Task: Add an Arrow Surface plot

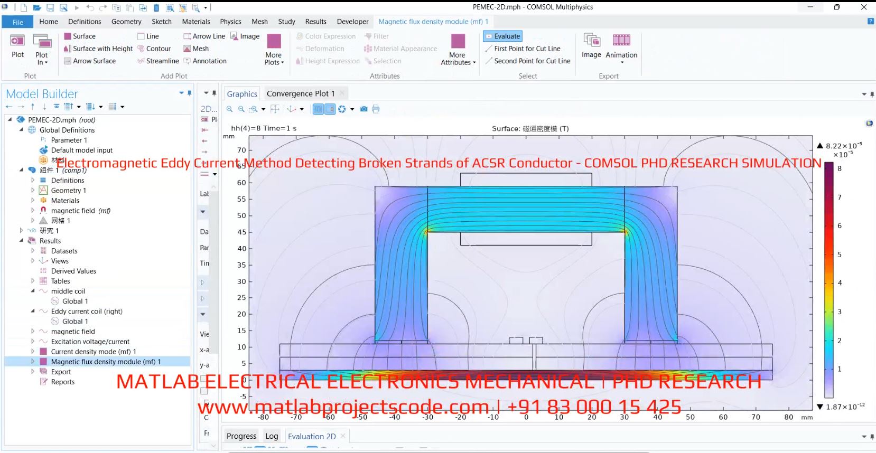Action: tap(90, 61)
